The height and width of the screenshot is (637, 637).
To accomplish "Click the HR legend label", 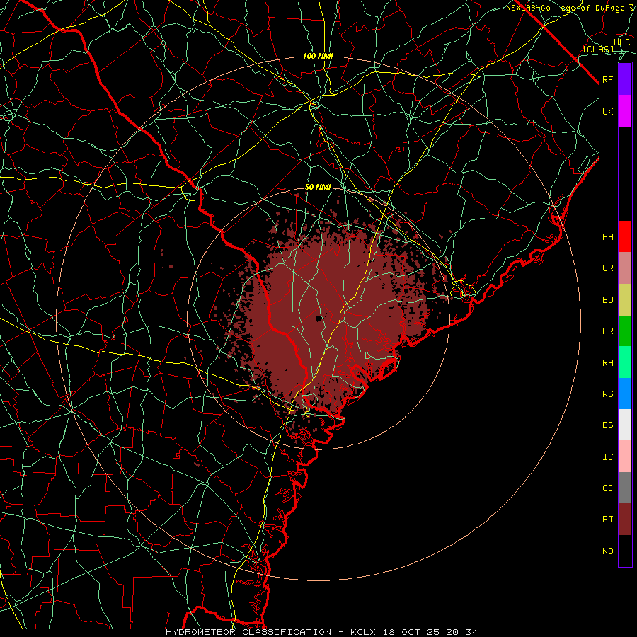I will tap(608, 331).
